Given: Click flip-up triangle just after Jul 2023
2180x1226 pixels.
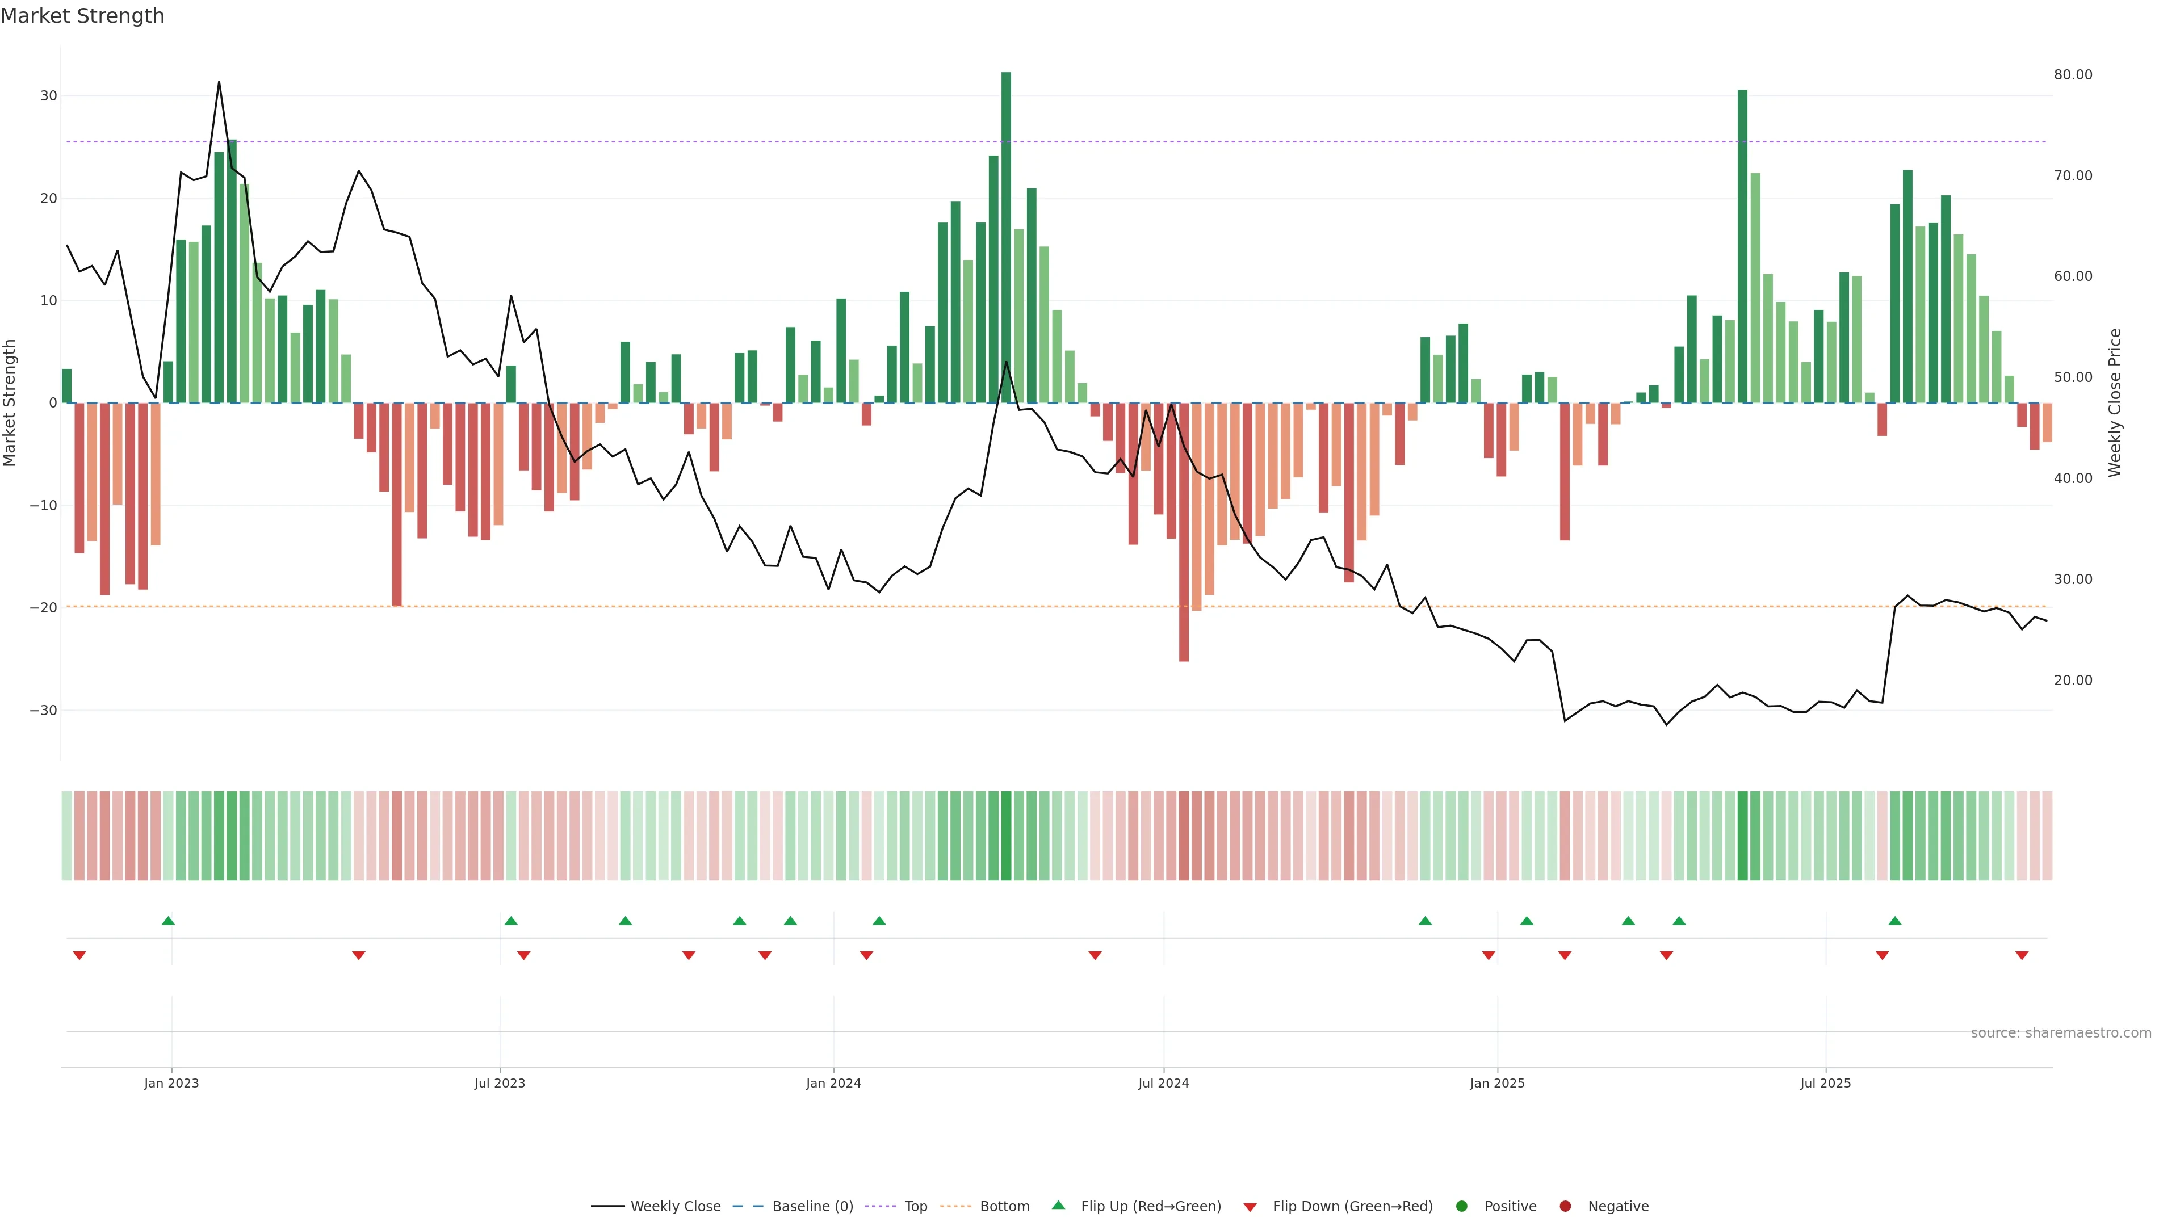Looking at the screenshot, I should pyautogui.click(x=511, y=921).
